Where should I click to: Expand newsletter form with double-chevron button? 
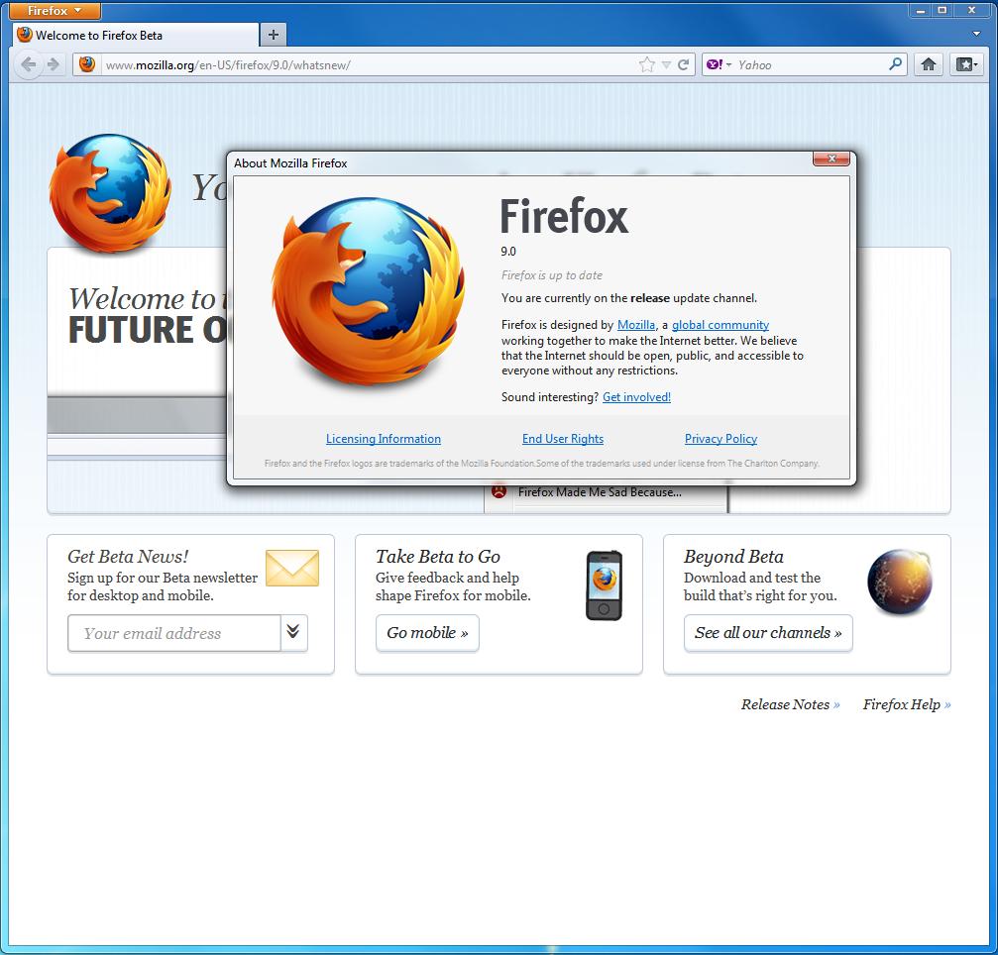(x=293, y=632)
